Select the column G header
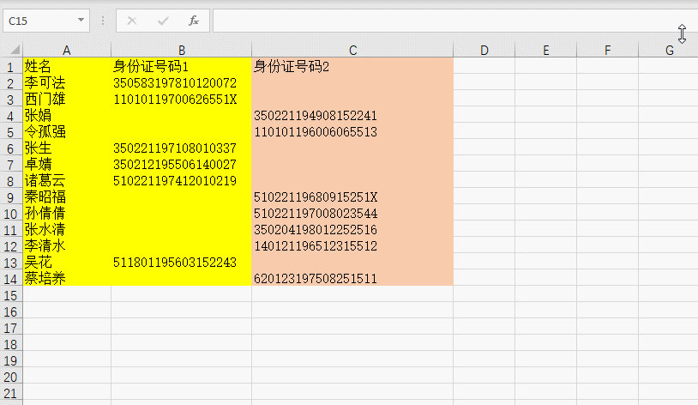Screen dimensions: 698x405 tap(670, 50)
